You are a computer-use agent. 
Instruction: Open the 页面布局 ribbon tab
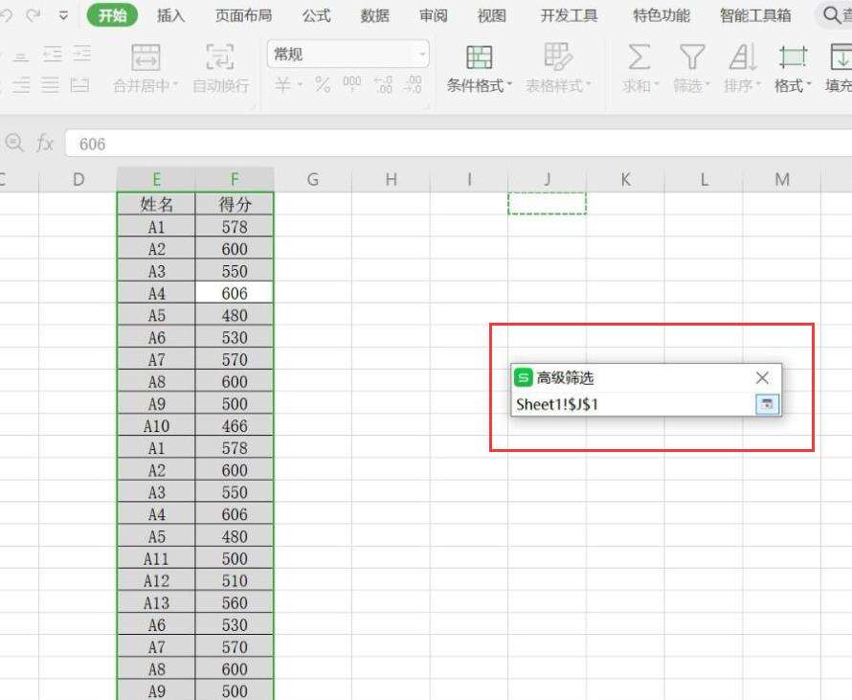(x=243, y=15)
